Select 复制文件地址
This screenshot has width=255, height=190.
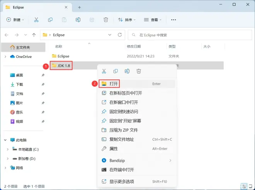click(137, 139)
